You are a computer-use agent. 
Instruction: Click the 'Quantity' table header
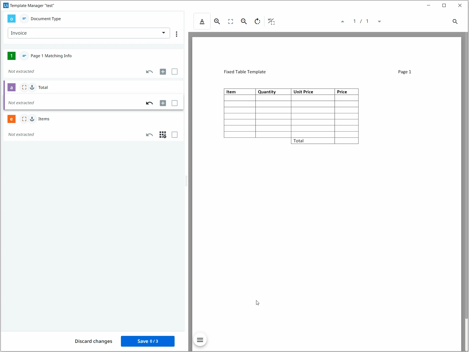click(x=267, y=92)
